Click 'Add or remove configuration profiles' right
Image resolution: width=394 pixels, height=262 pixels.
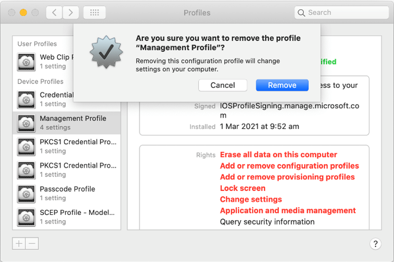tap(289, 166)
